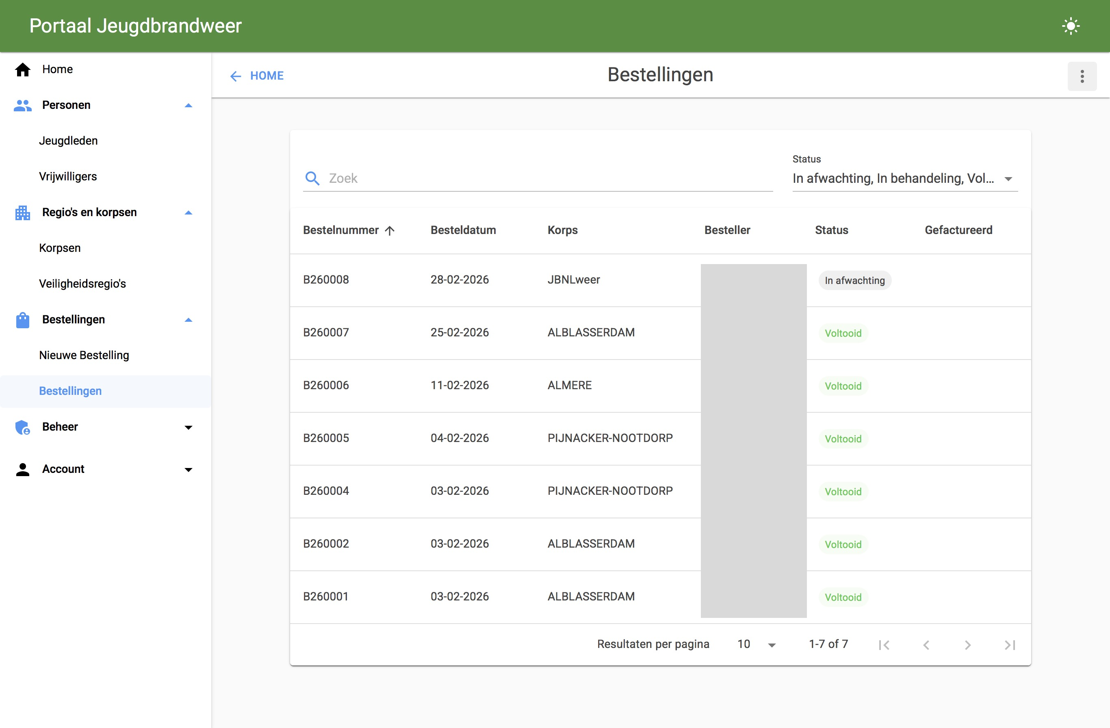Expand the Beheer section chevron

coord(189,427)
